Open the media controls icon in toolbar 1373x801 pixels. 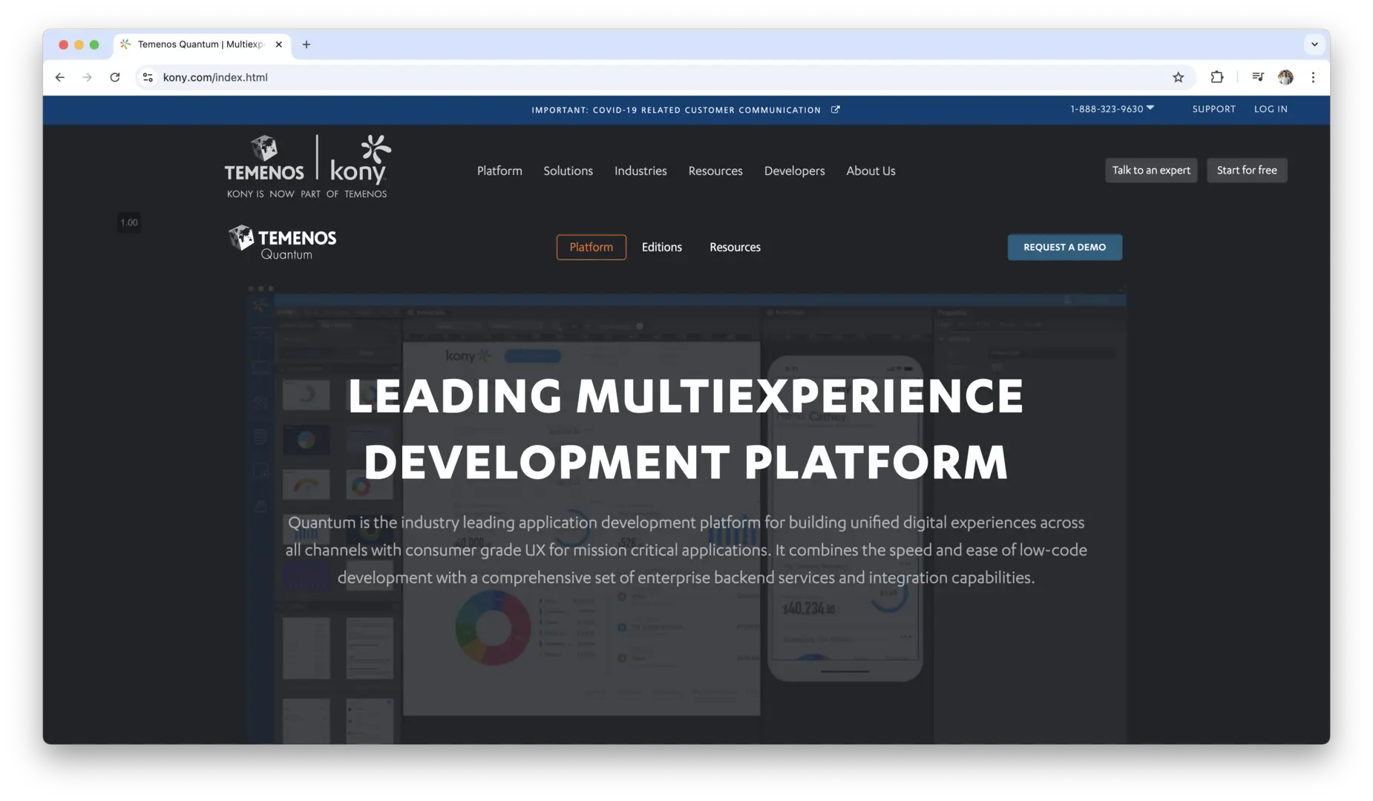click(1257, 77)
